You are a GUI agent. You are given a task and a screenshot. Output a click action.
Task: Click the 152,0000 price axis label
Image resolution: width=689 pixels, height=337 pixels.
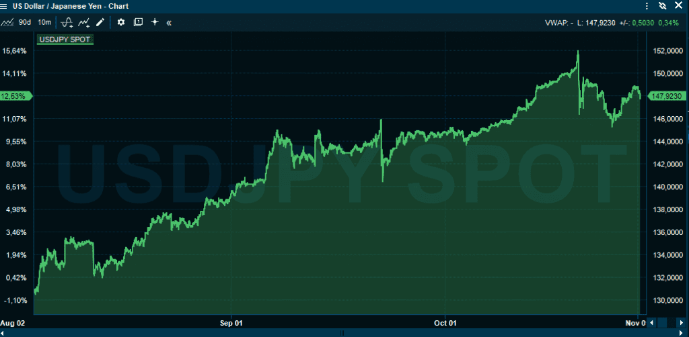669,51
